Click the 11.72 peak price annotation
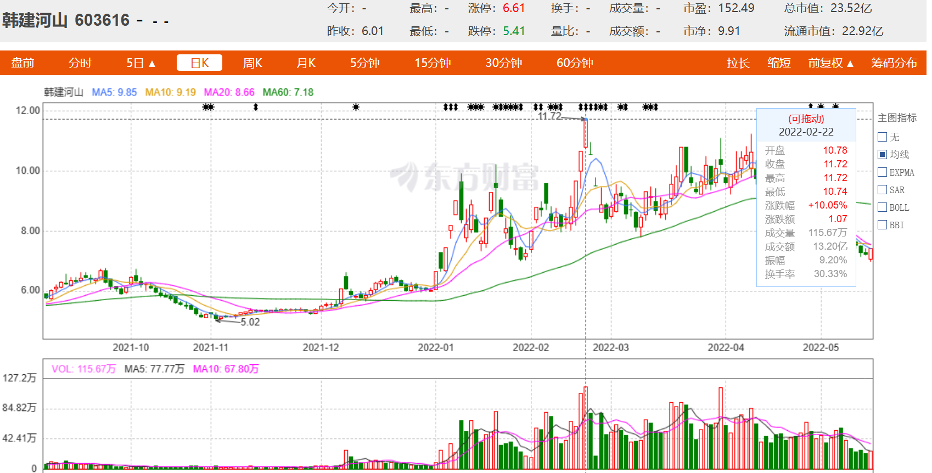Image resolution: width=932 pixels, height=473 pixels. [549, 116]
